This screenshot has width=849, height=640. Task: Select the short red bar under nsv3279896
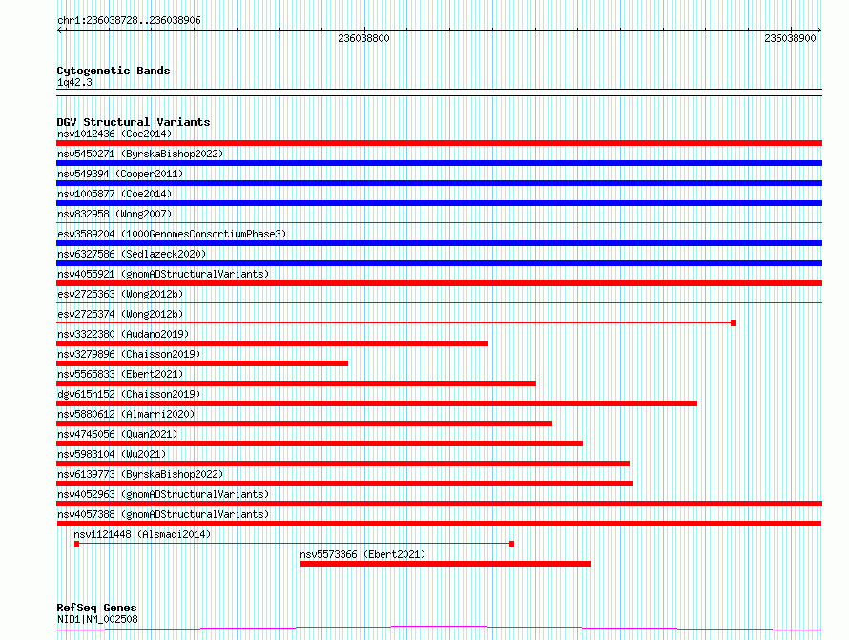coord(202,363)
